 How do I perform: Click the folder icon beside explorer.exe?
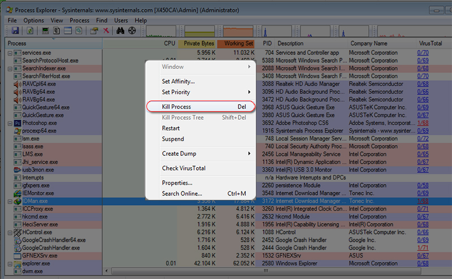[x=18, y=264]
